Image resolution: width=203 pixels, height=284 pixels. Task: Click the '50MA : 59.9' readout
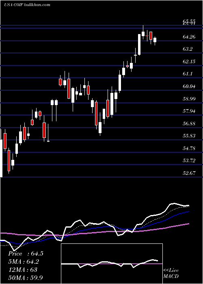click(26, 278)
